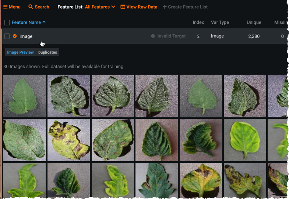Sort by the Var Type column

(220, 22)
